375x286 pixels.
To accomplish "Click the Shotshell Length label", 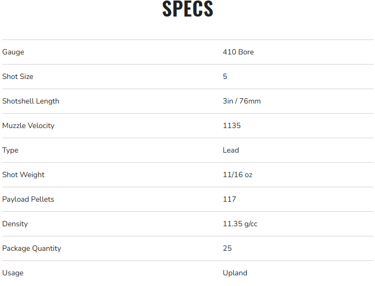I will click(30, 101).
